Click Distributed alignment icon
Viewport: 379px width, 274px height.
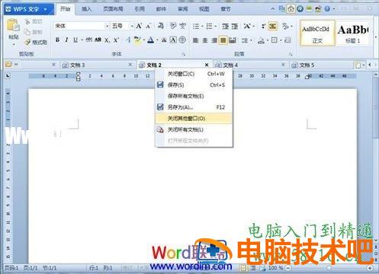pyautogui.click(x=233, y=40)
